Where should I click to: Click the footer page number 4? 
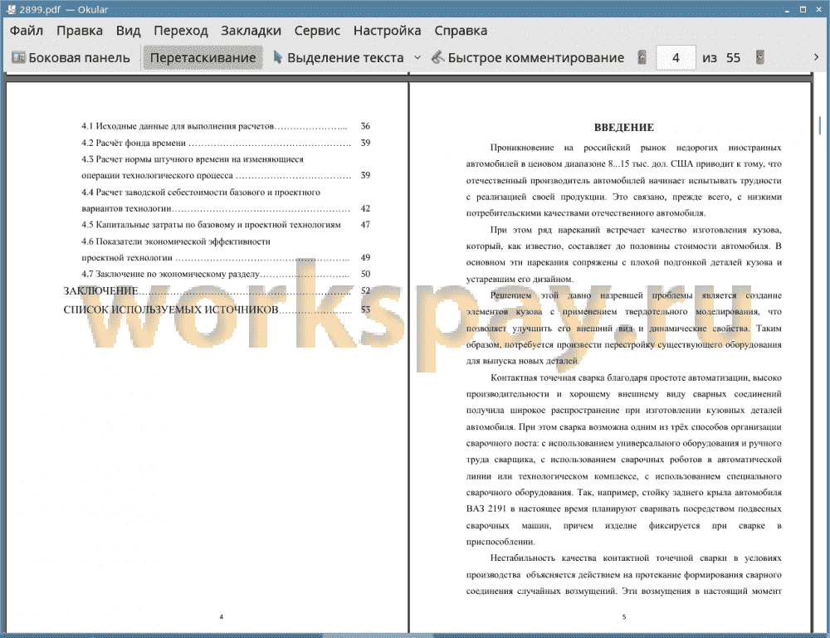[222, 616]
